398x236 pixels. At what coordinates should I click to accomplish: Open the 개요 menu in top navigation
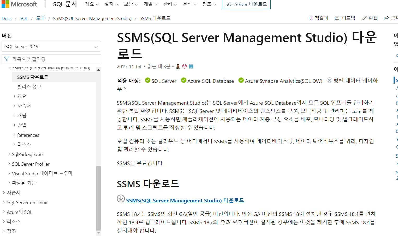[x=92, y=4]
